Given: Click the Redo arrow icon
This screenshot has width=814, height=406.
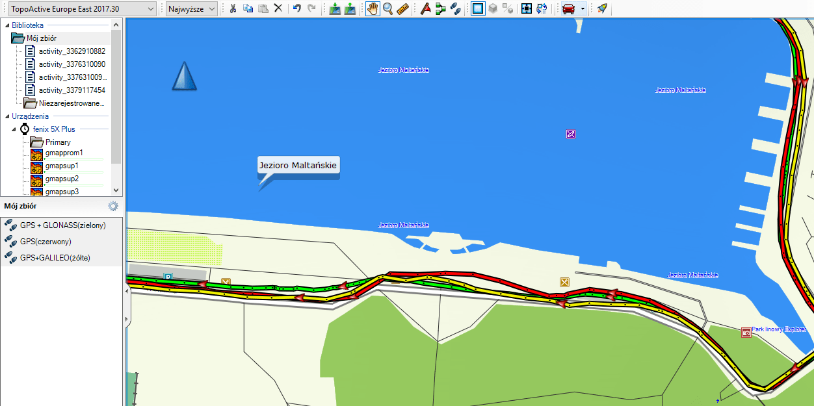Looking at the screenshot, I should pyautogui.click(x=312, y=8).
